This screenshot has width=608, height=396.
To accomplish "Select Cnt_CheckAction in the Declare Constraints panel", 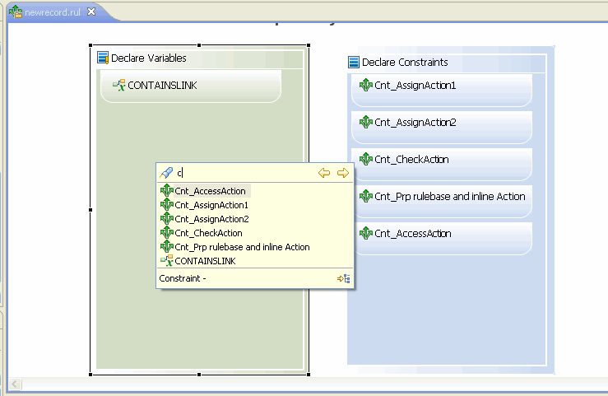I will coord(443,165).
